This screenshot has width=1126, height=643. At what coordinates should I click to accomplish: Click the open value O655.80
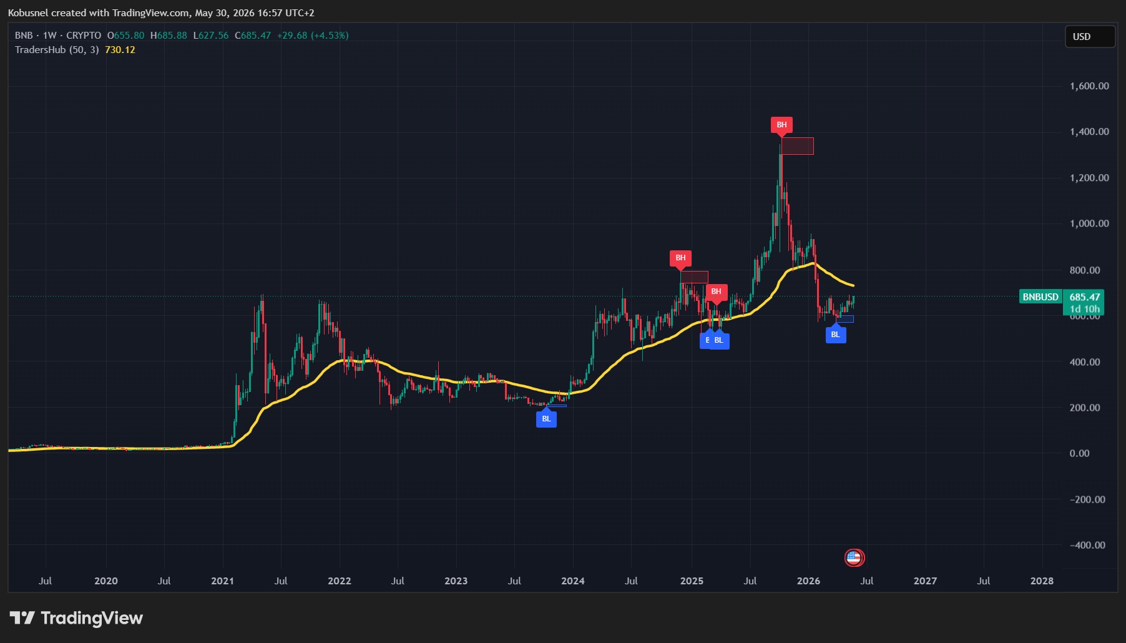pos(125,36)
